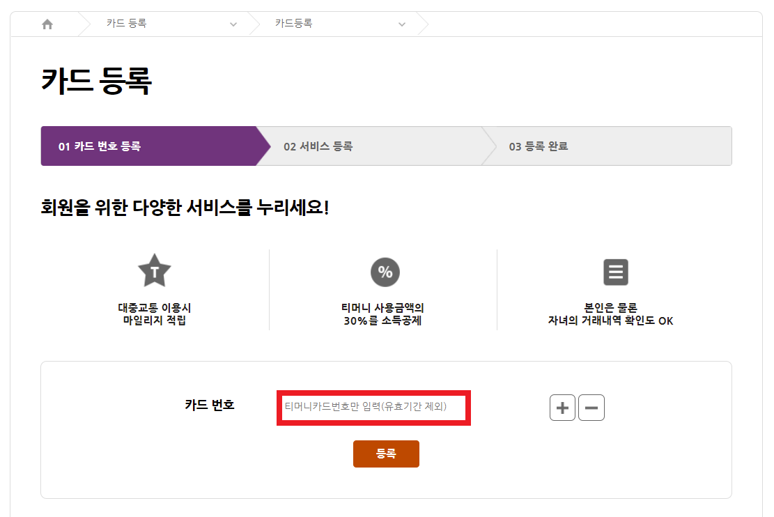The width and height of the screenshot is (774, 517).
Task: Click the 카드 번호 label
Action: 209,406
